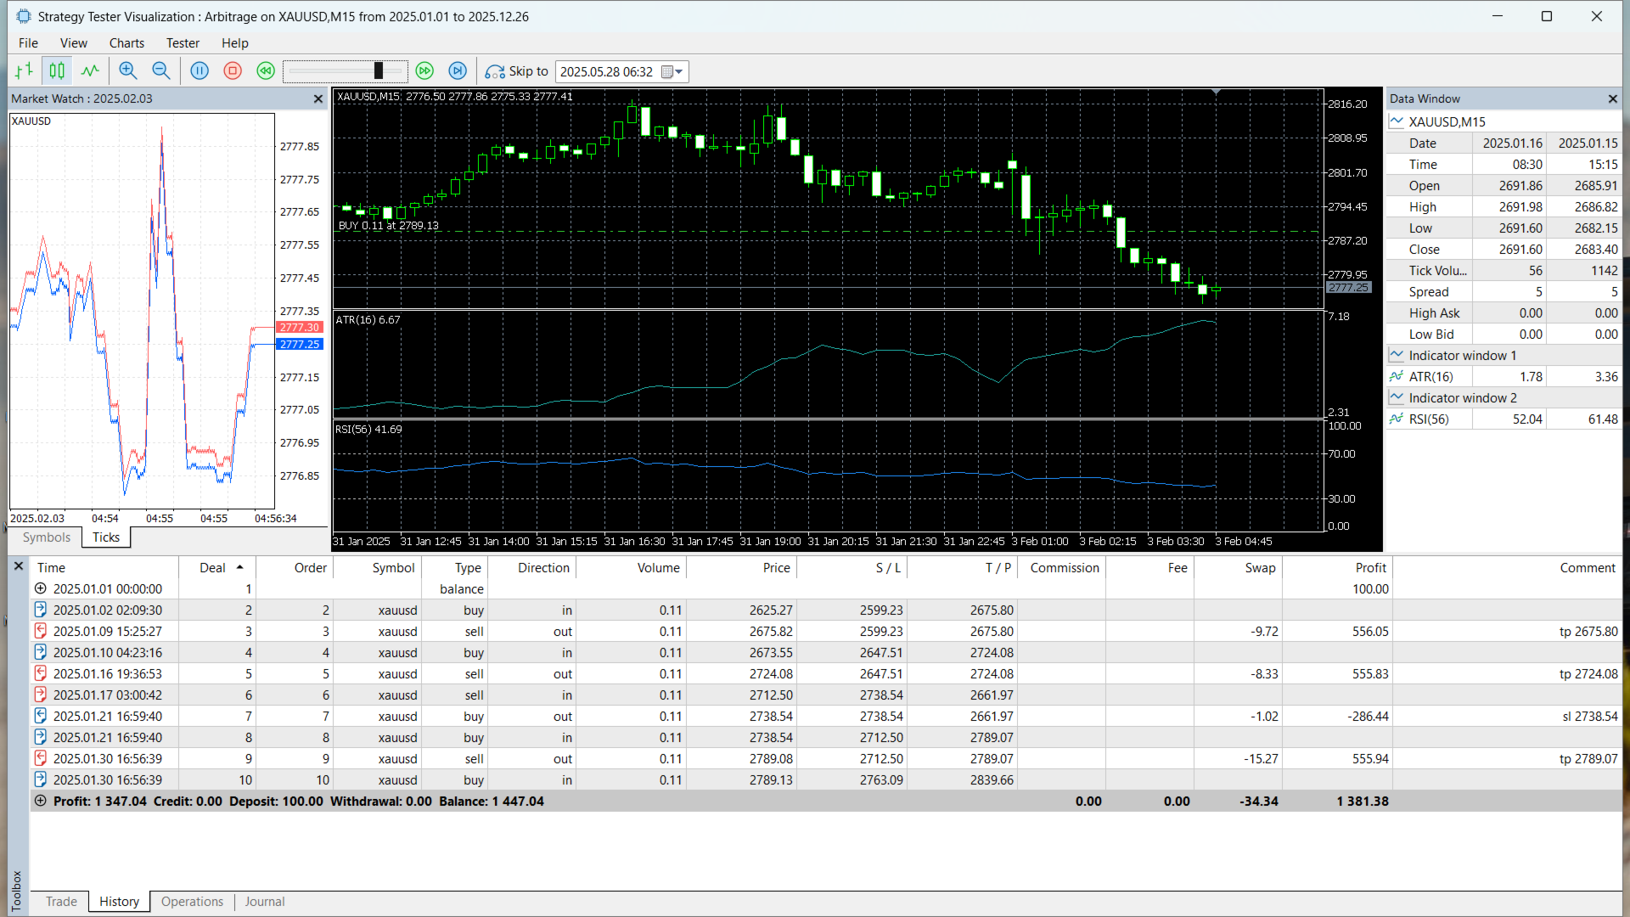
Task: Zoom in on the chart
Action: (128, 71)
